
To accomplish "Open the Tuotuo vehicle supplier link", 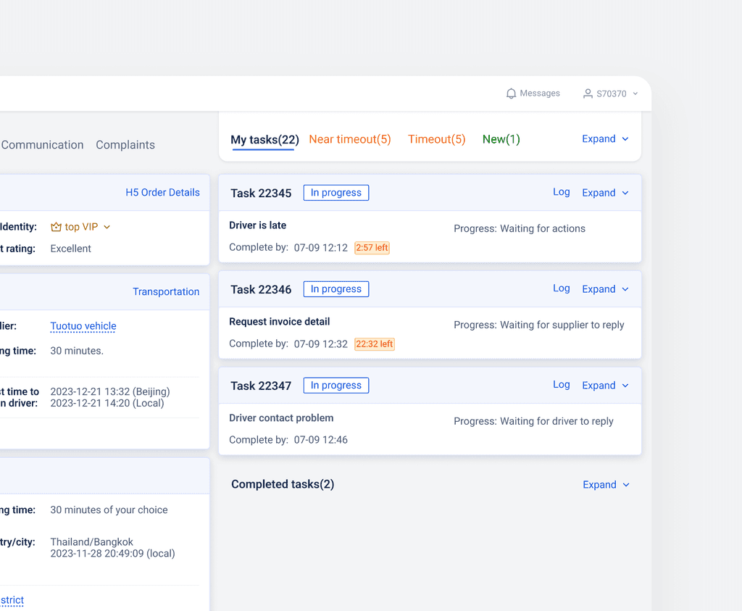I will point(83,326).
